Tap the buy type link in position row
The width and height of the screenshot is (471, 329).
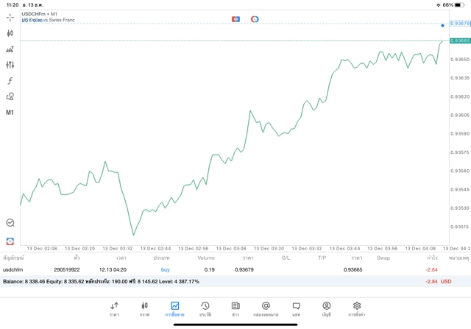165,270
